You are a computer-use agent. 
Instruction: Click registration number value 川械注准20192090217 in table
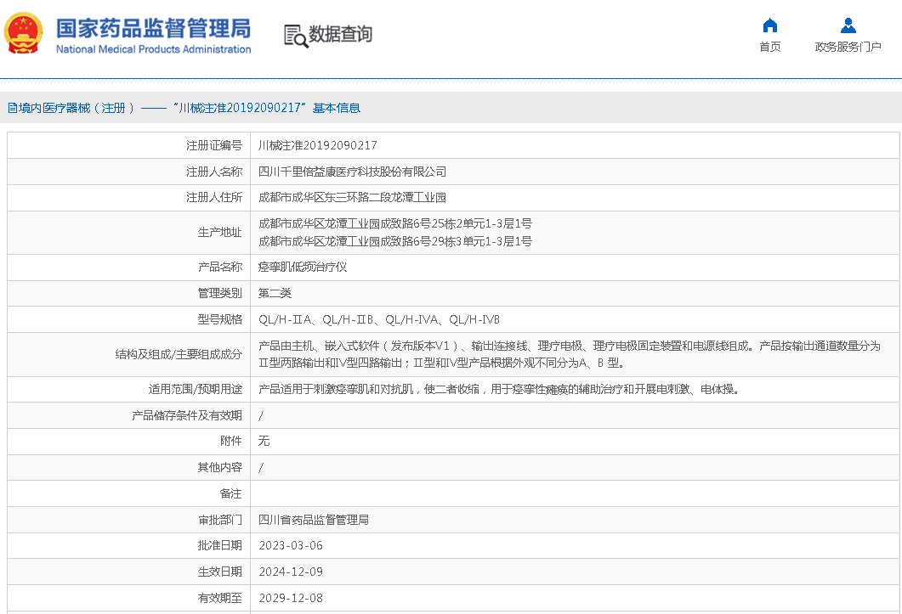[317, 145]
